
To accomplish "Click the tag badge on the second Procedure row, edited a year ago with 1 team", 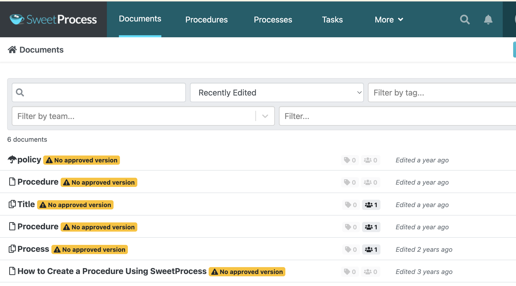I will (x=351, y=227).
